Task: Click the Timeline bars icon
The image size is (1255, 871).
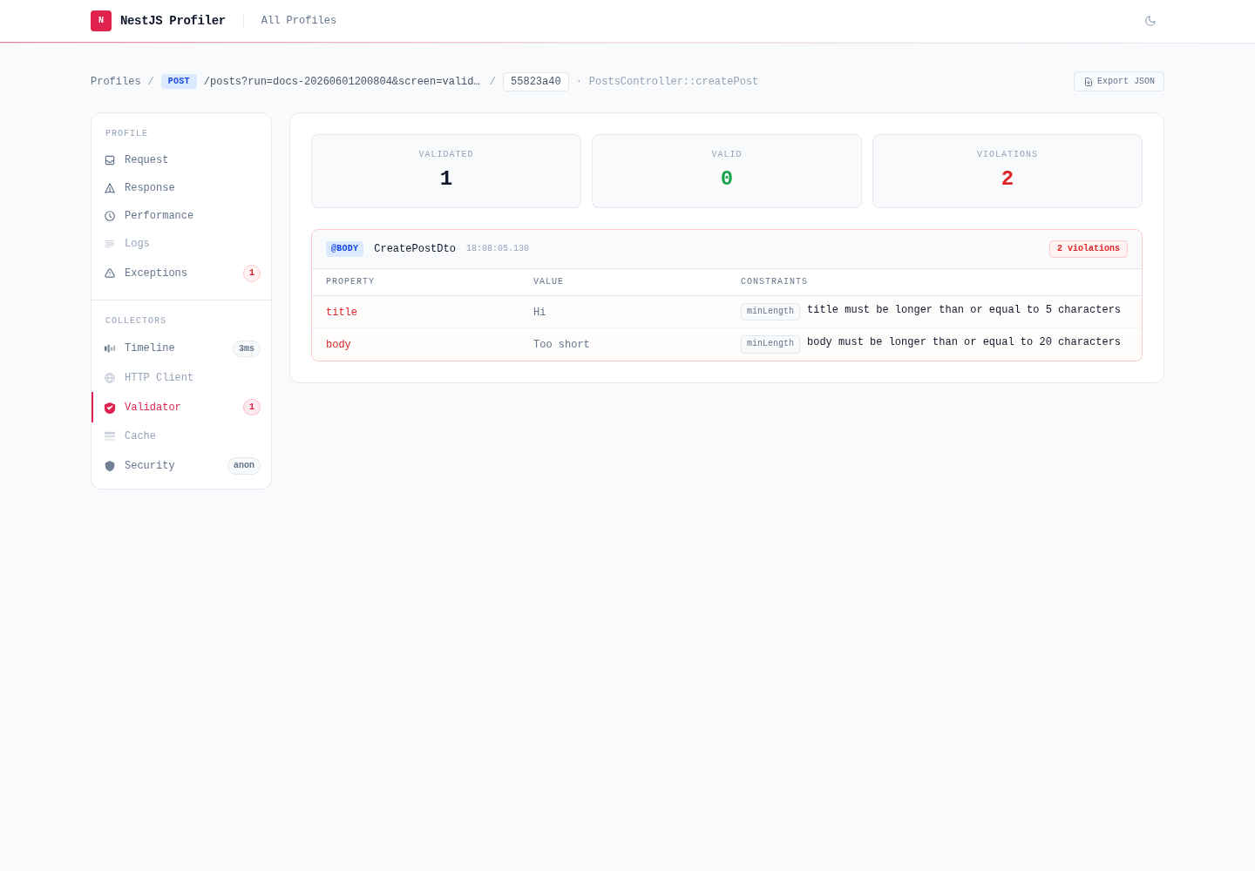Action: 110,348
